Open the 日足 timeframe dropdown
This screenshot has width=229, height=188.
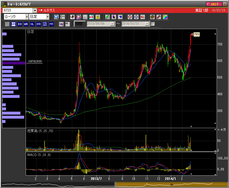click(x=47, y=17)
